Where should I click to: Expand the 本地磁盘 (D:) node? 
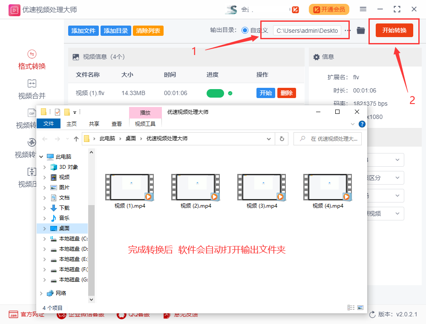click(x=45, y=249)
